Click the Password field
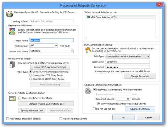Screen dimensions: 168x128 (128, 67)
